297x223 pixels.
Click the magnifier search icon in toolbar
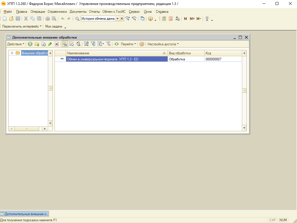[77, 19]
